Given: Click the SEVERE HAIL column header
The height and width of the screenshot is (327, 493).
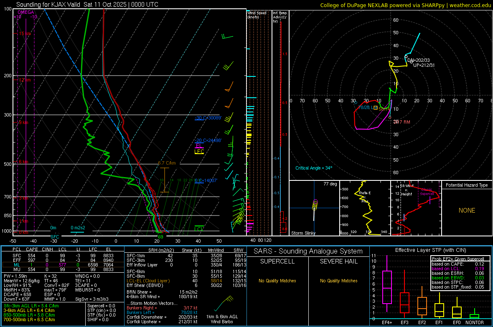Looking at the screenshot, I should [338, 261].
